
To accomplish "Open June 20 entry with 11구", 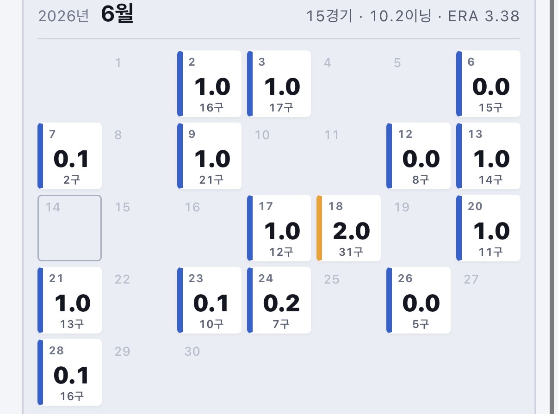I will (488, 228).
